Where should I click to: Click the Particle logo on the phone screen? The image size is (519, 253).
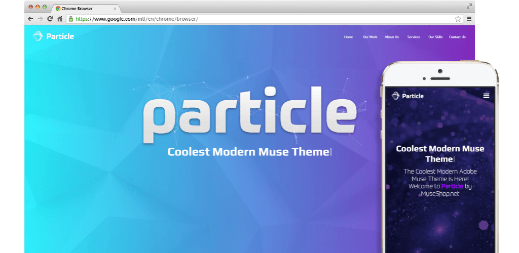coord(407,96)
